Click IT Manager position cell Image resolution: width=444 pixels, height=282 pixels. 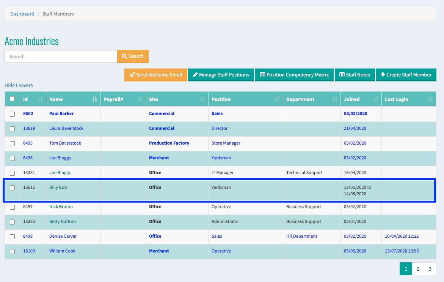[x=223, y=173]
